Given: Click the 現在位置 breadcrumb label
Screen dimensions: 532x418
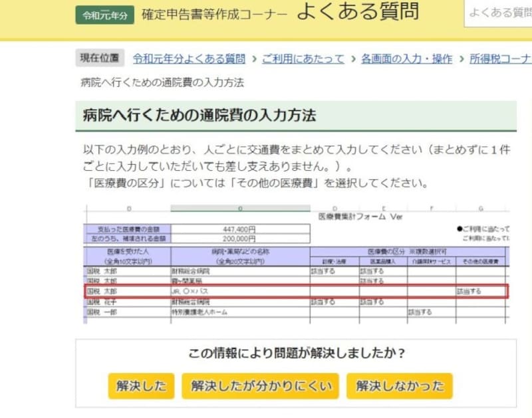Looking at the screenshot, I should tap(99, 58).
